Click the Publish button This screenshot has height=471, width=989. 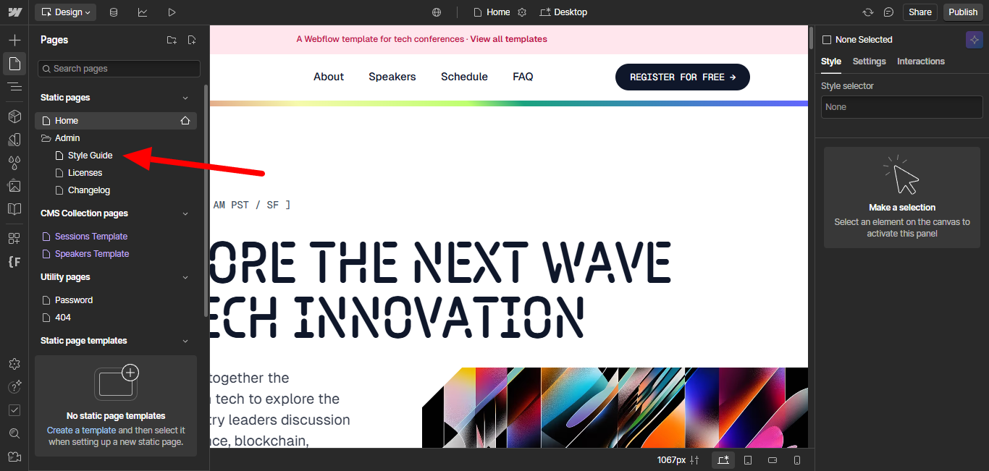(963, 12)
